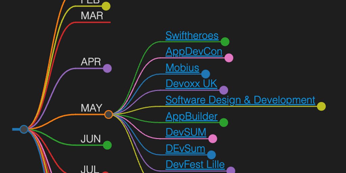Open the AppBuilder link

[192, 116]
